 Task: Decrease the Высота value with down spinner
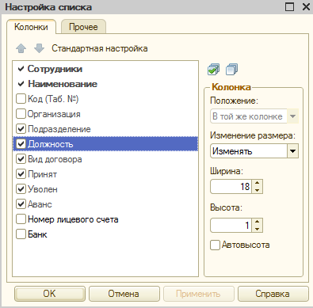tap(258, 229)
